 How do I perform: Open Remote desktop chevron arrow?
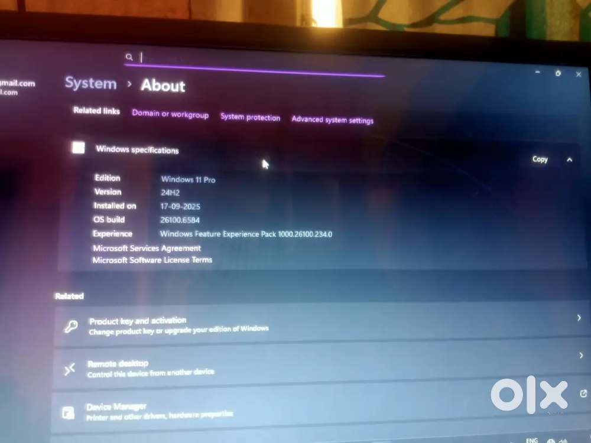pos(582,356)
